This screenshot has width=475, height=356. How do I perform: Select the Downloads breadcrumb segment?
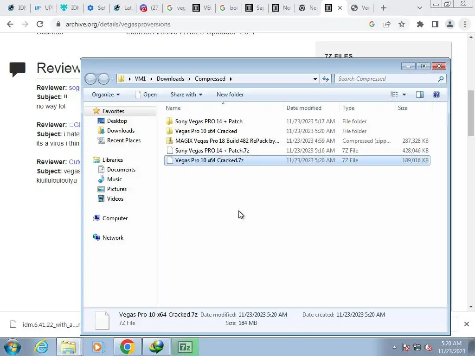(170, 79)
